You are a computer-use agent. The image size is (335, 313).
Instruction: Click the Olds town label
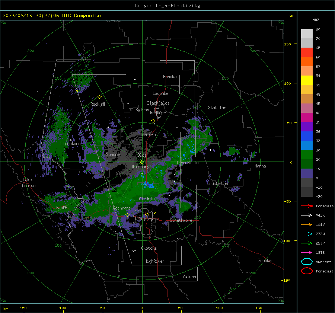point(142,155)
